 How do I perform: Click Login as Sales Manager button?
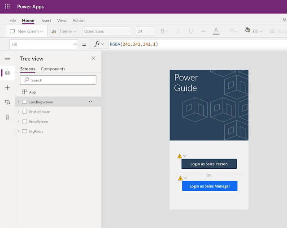(210, 186)
